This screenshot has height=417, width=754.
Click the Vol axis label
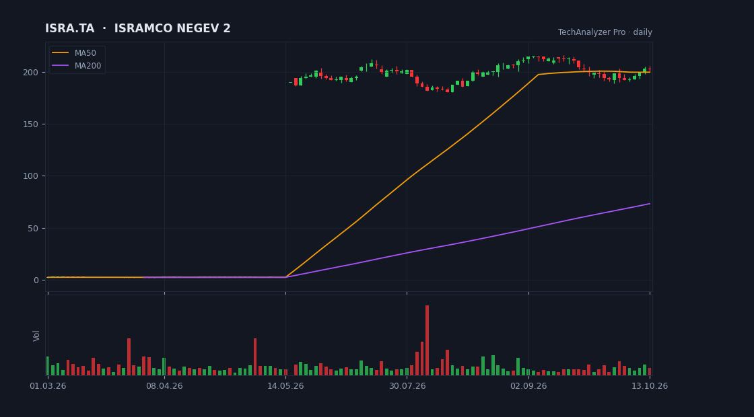pyautogui.click(x=36, y=336)
